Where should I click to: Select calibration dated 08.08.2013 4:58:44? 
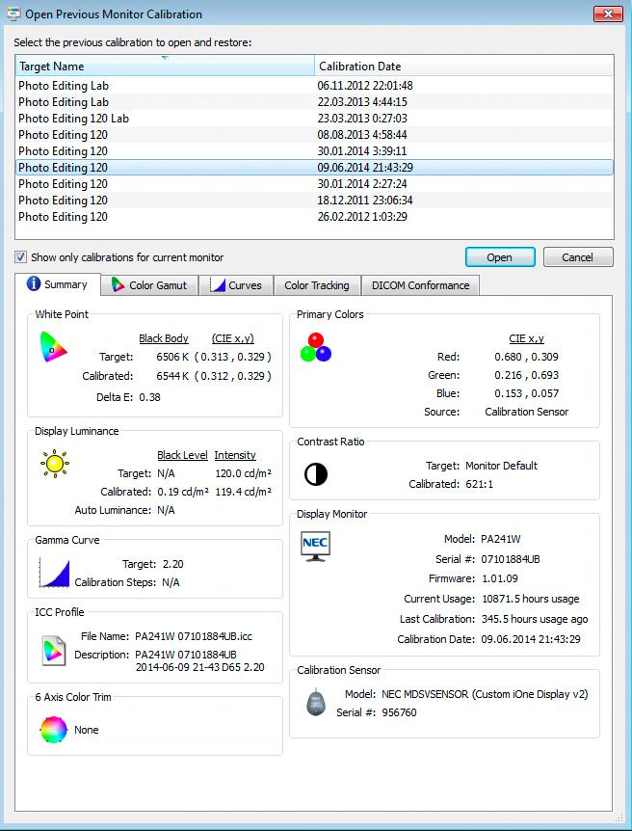314,135
